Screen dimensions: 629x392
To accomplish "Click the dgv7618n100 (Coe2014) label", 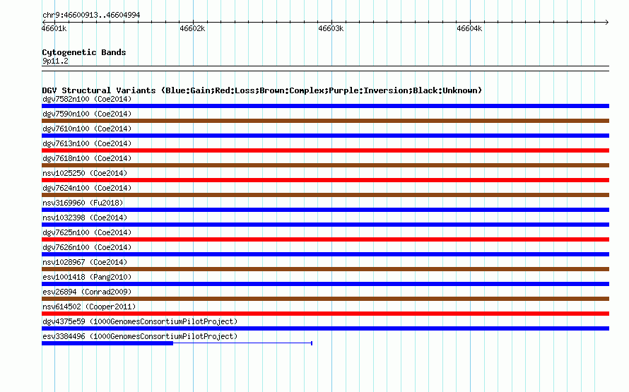I will click(87, 158).
